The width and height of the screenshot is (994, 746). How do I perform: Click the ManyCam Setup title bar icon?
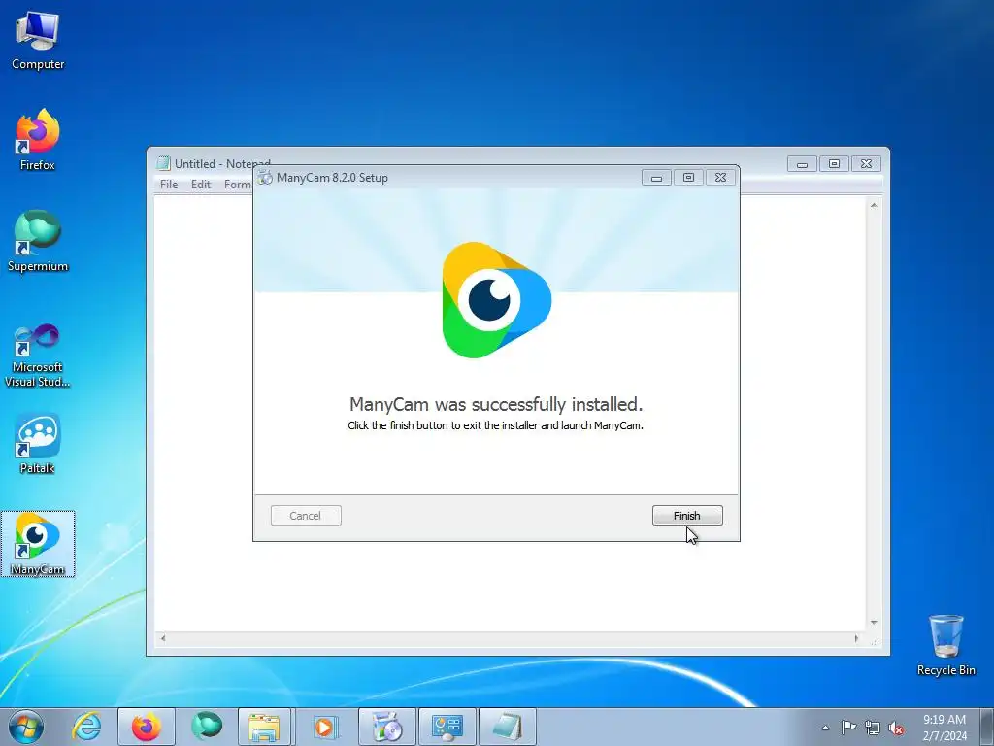click(265, 178)
